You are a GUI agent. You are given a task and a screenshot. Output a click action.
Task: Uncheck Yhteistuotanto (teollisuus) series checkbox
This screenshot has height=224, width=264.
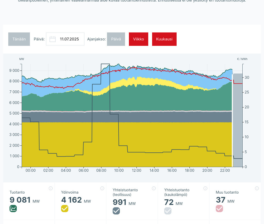(116, 211)
